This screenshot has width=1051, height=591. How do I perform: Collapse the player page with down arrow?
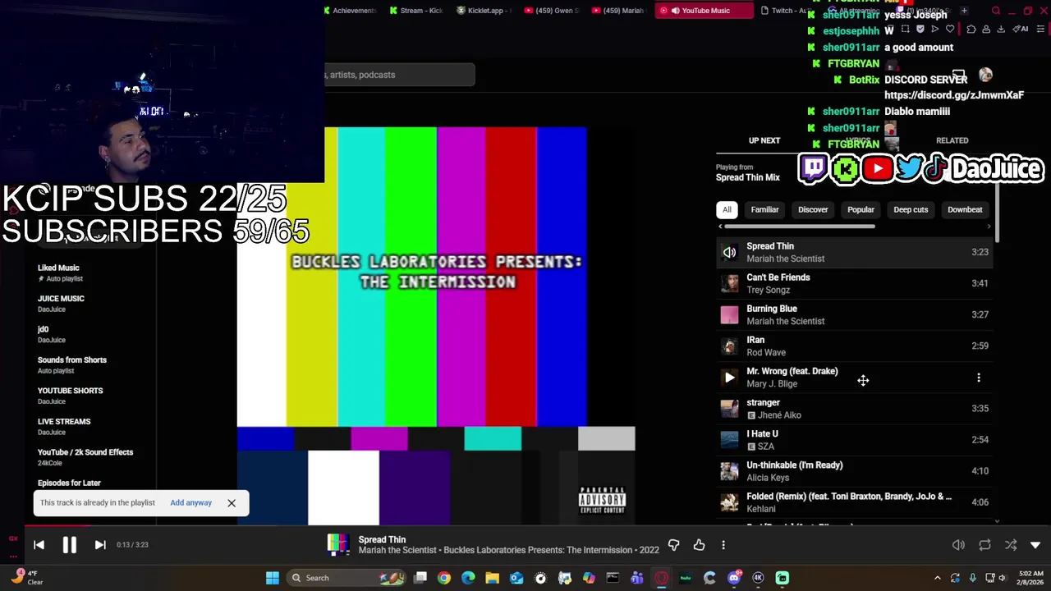coord(1035,545)
